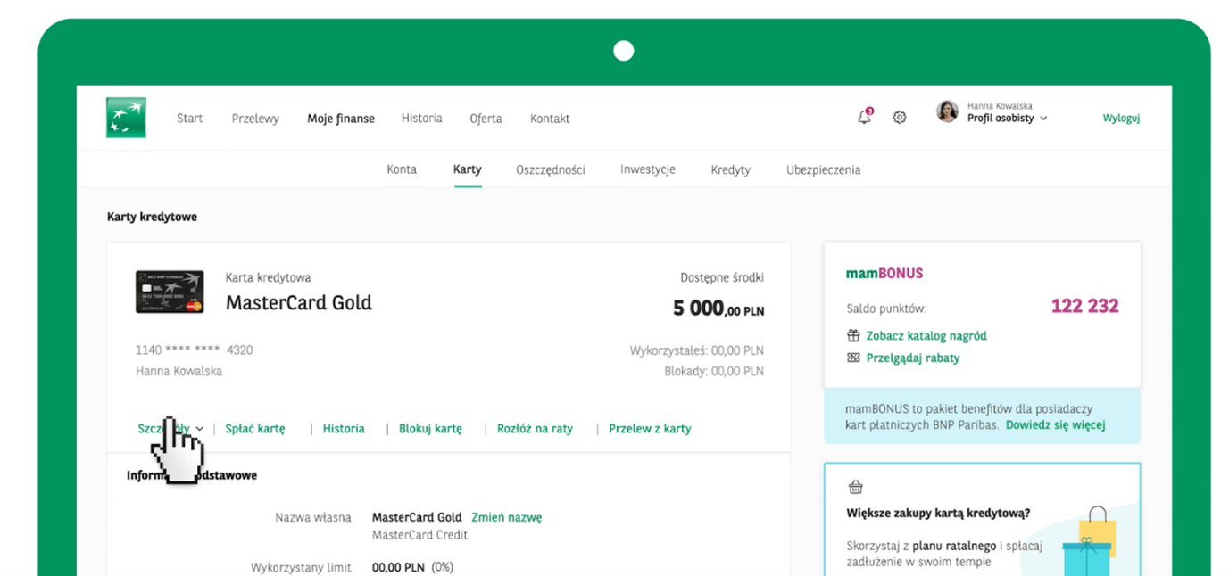Open Dowiedz się więcej about mamBONUS
Viewport: 1229px width, 576px height.
[1055, 425]
